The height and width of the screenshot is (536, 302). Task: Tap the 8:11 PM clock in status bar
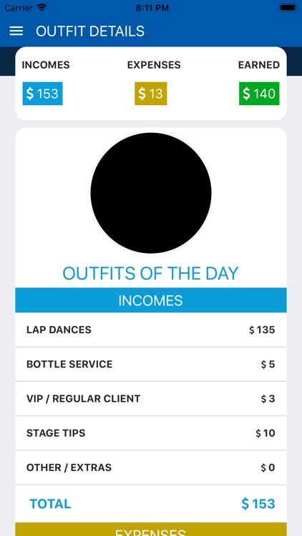pyautogui.click(x=152, y=8)
